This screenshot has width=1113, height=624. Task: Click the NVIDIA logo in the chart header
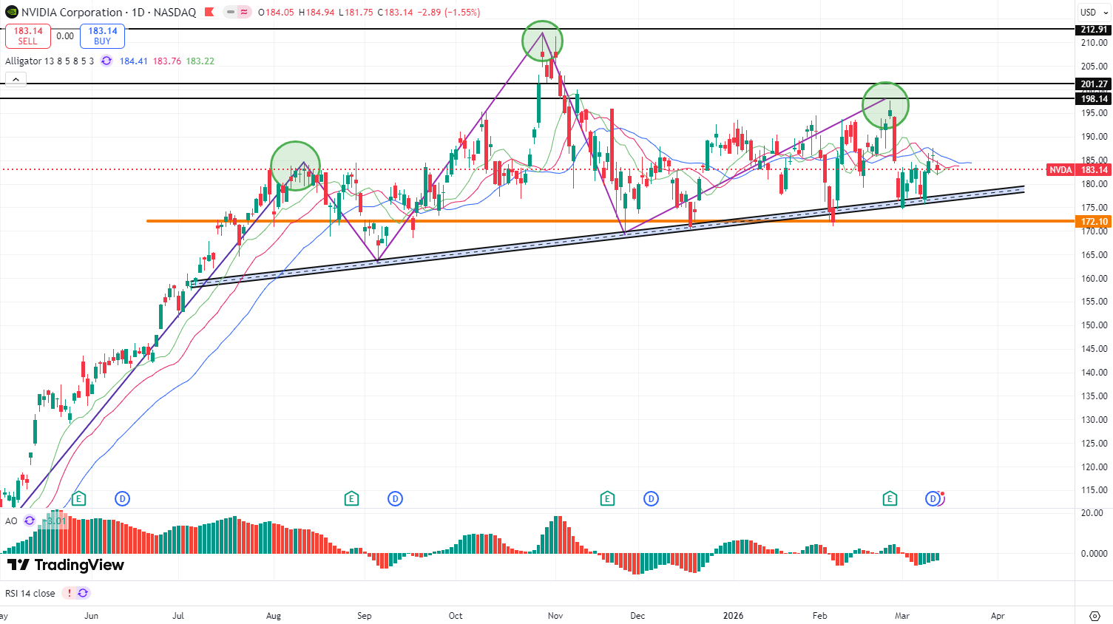point(11,13)
